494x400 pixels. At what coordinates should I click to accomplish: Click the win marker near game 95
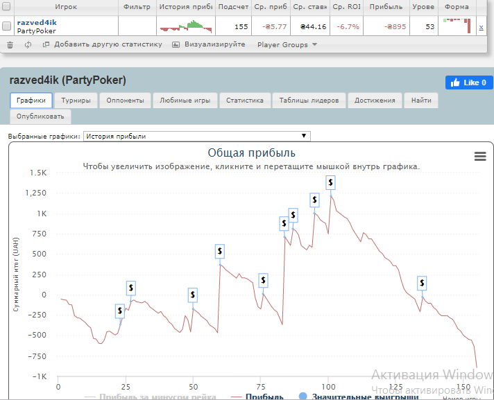click(x=314, y=200)
